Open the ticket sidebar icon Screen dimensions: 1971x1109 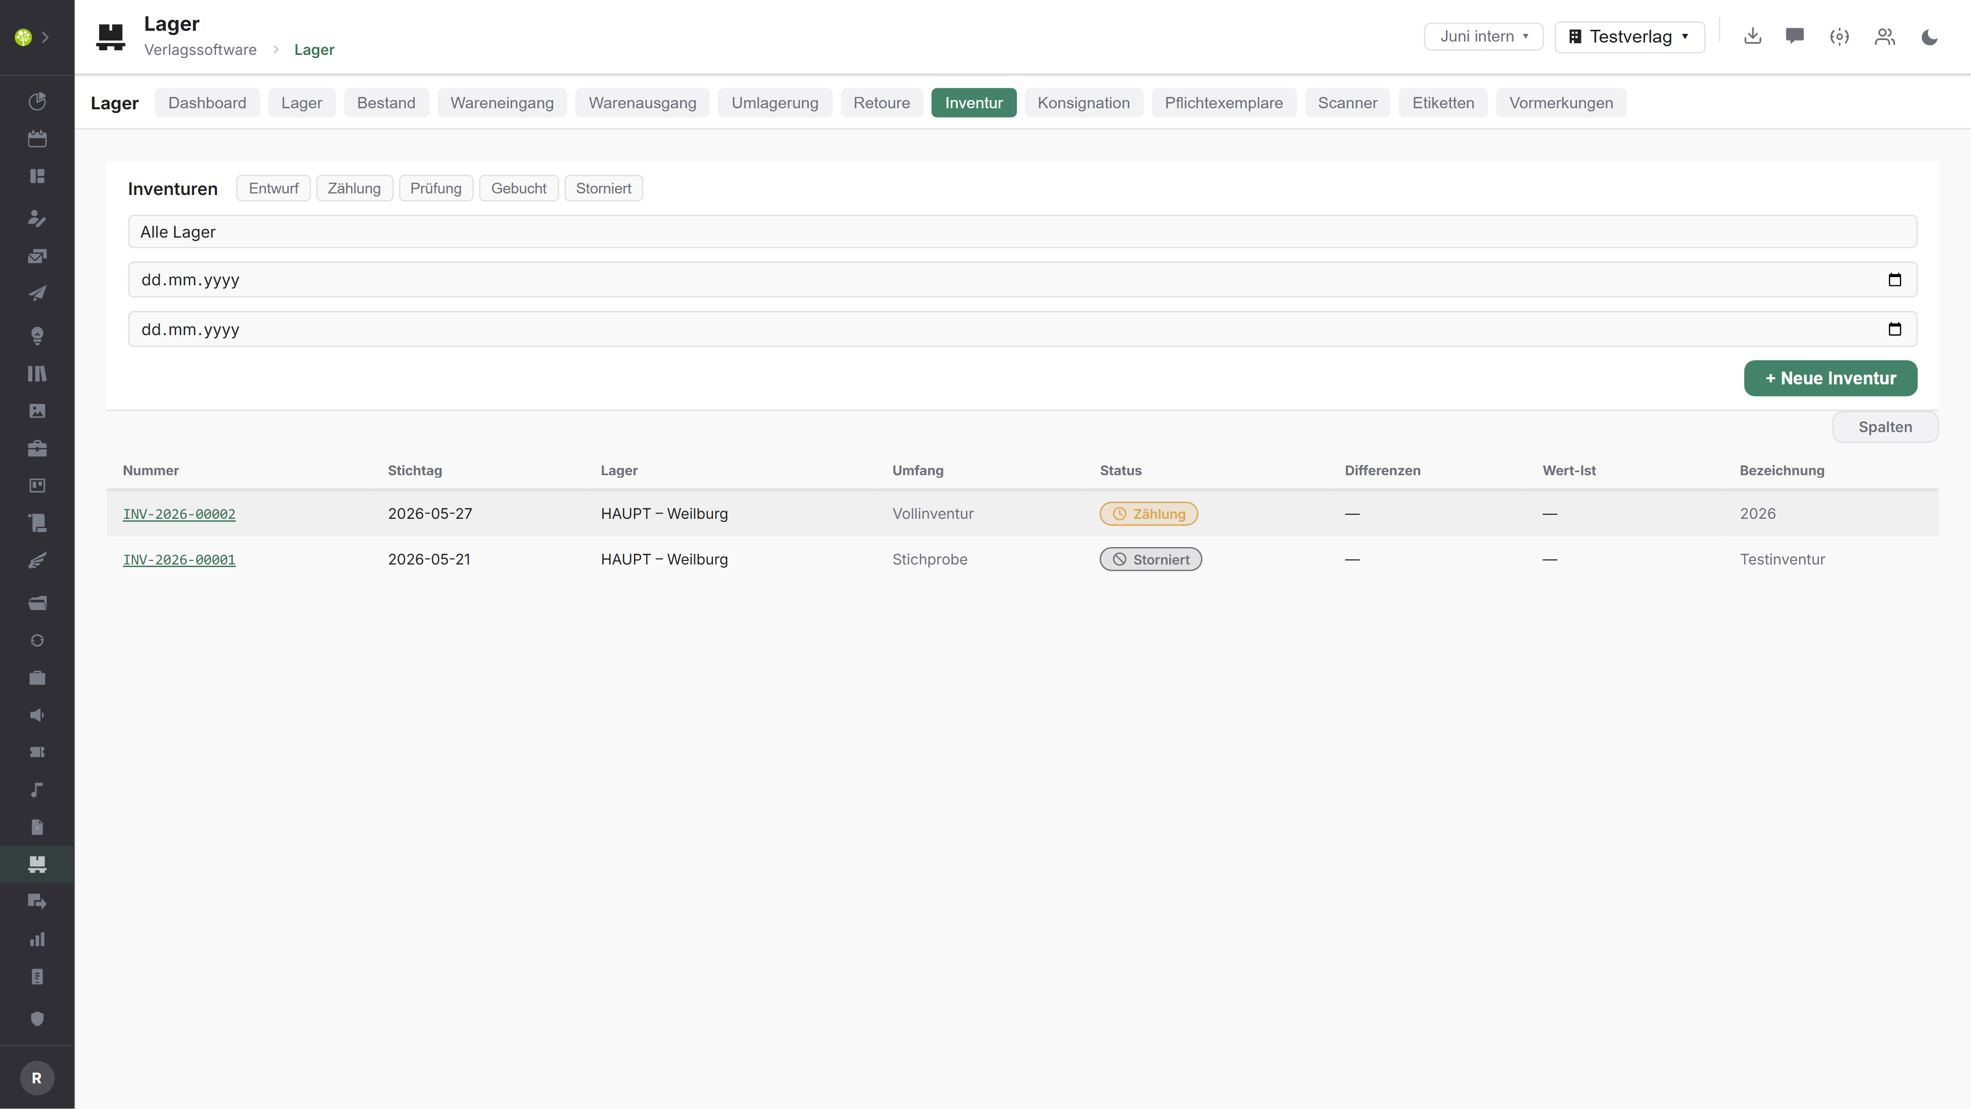[37, 752]
